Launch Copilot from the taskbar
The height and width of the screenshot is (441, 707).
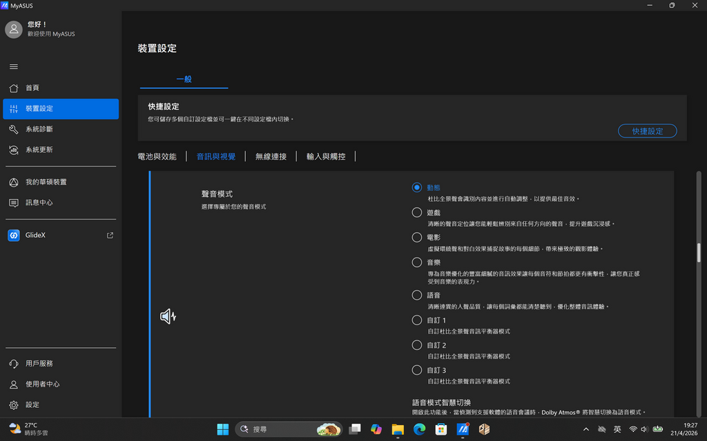pos(376,429)
